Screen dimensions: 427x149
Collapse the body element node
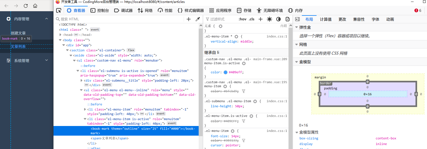tap(60, 40)
